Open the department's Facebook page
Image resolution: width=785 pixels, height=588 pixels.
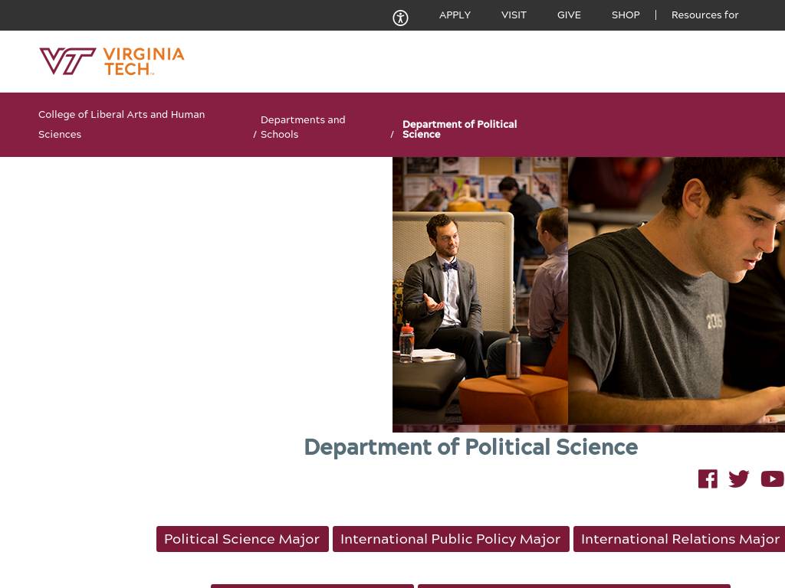[708, 479]
